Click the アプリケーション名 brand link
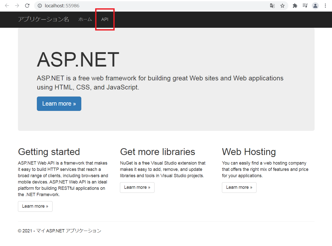Image resolution: width=332 pixels, height=246 pixels. click(43, 19)
